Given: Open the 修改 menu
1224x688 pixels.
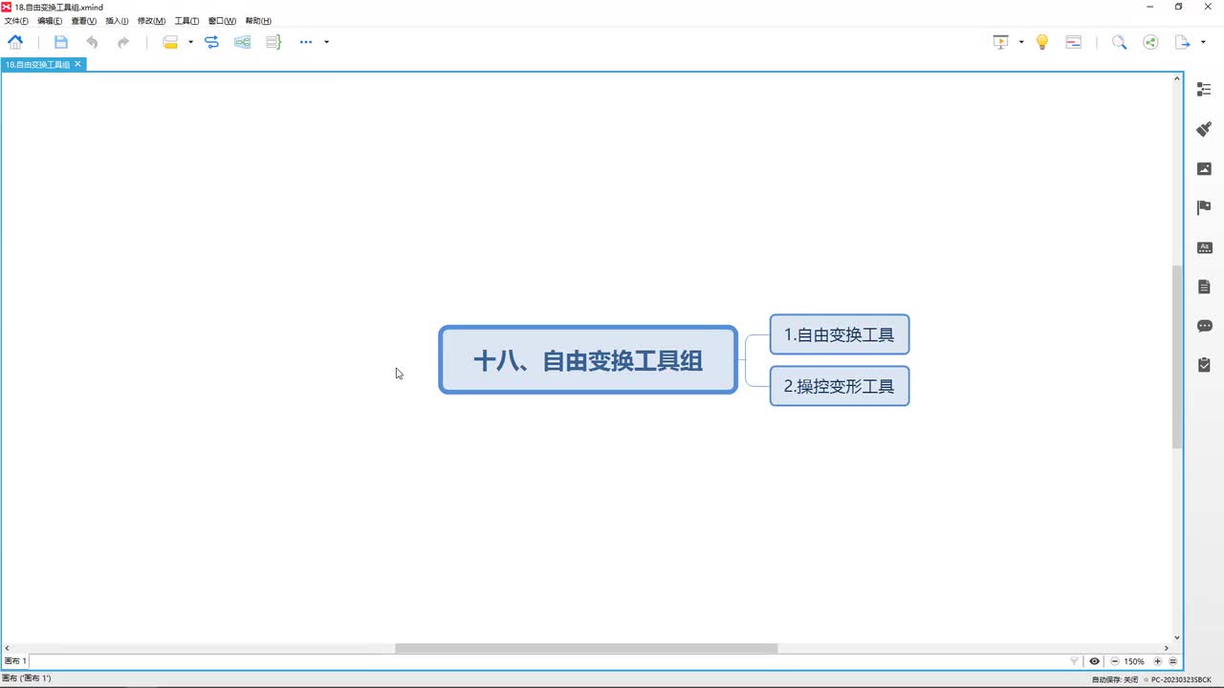Looking at the screenshot, I should click(x=151, y=21).
